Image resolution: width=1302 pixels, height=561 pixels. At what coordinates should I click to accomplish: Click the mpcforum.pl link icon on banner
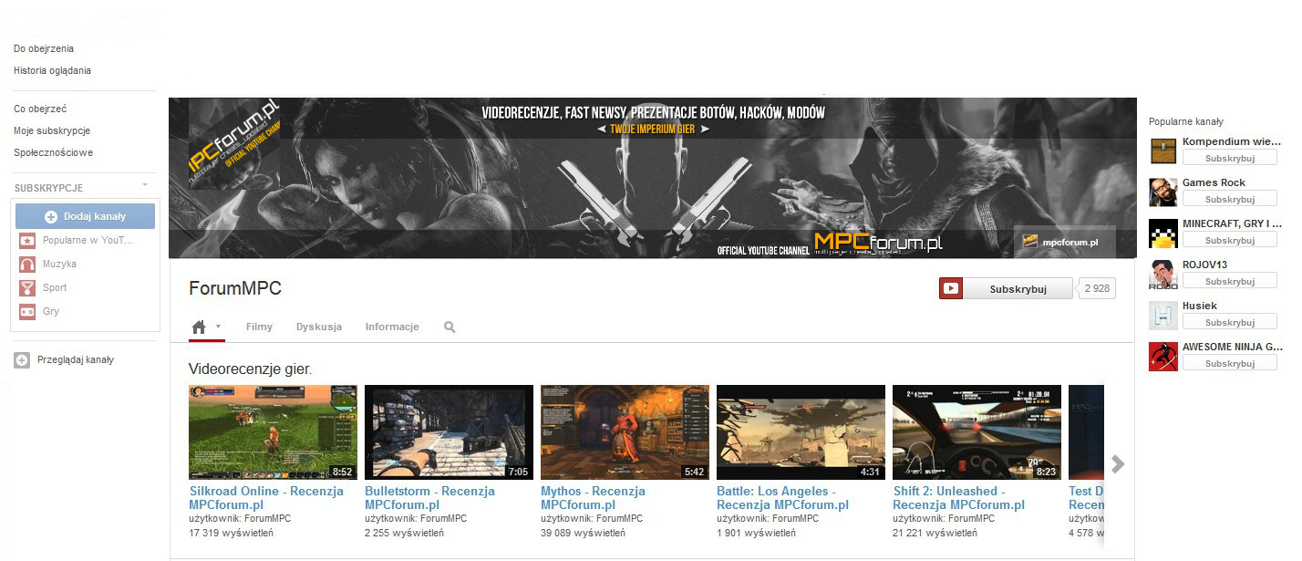pyautogui.click(x=1029, y=243)
